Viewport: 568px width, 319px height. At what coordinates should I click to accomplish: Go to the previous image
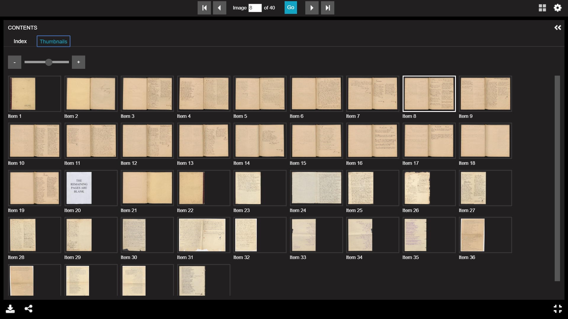[x=220, y=8]
